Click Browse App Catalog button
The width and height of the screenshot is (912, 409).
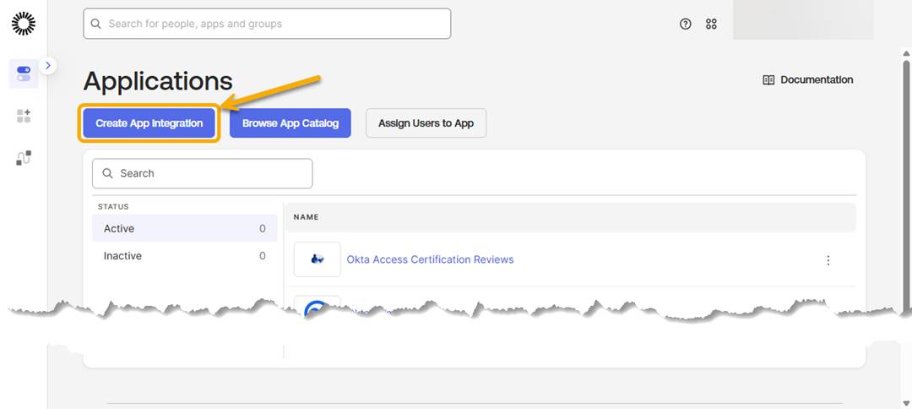tap(290, 123)
